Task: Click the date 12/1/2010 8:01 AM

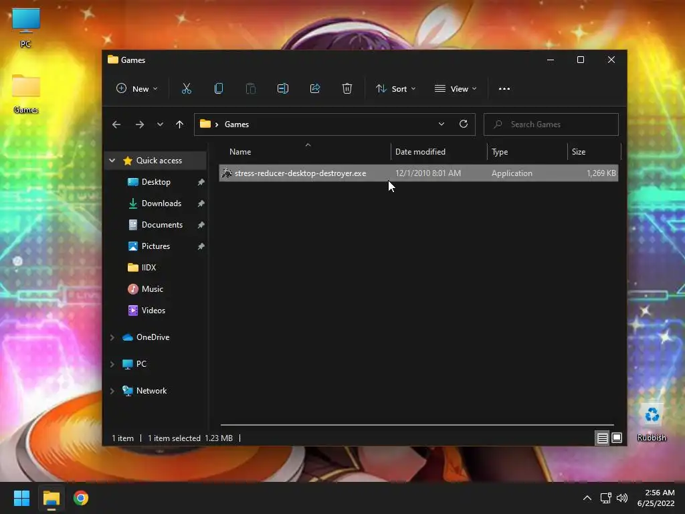Action: pos(427,173)
